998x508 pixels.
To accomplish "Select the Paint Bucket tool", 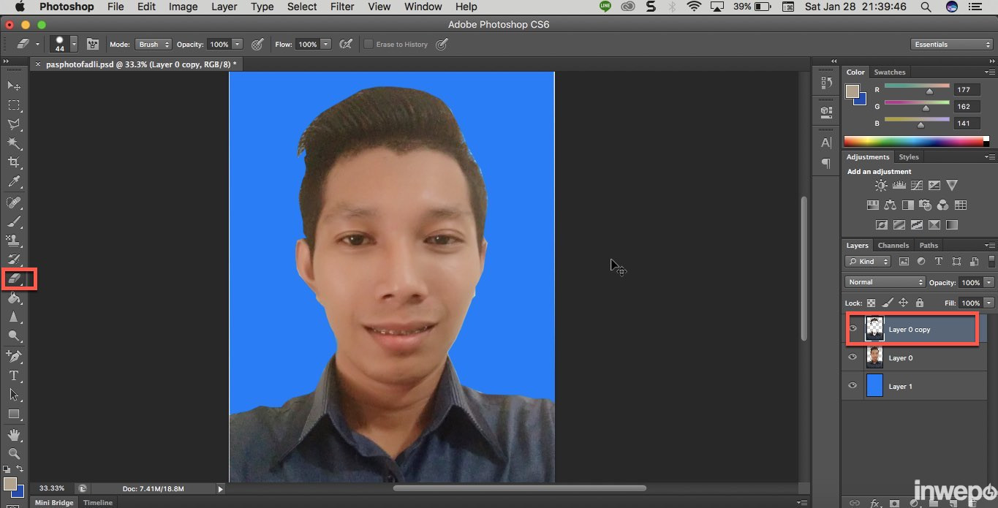I will pos(14,298).
